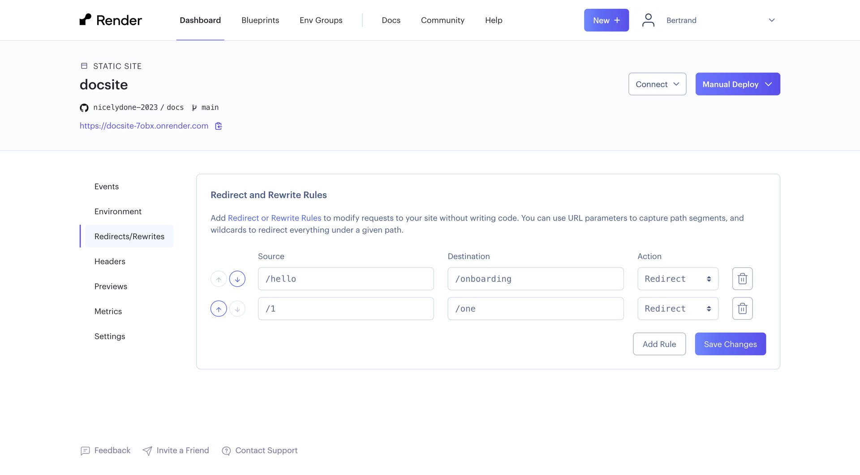Expand the Connect dropdown
Screen dimensions: 860x475
[x=657, y=84]
